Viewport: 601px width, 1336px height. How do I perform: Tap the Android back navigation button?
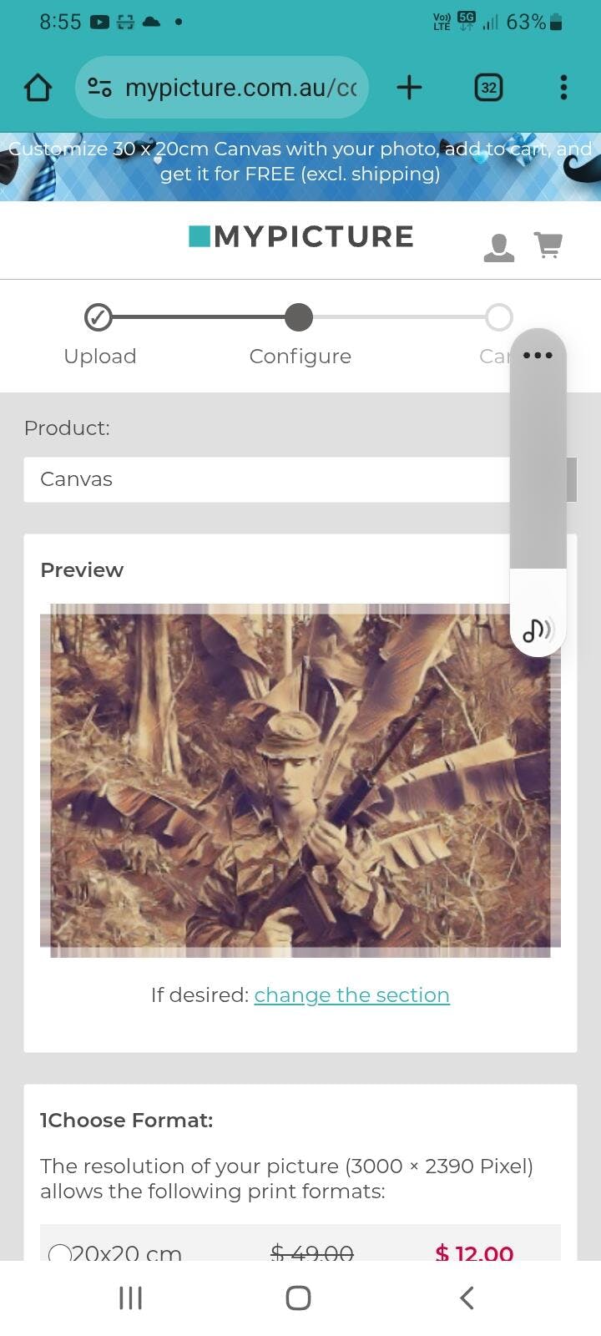coord(467,1298)
